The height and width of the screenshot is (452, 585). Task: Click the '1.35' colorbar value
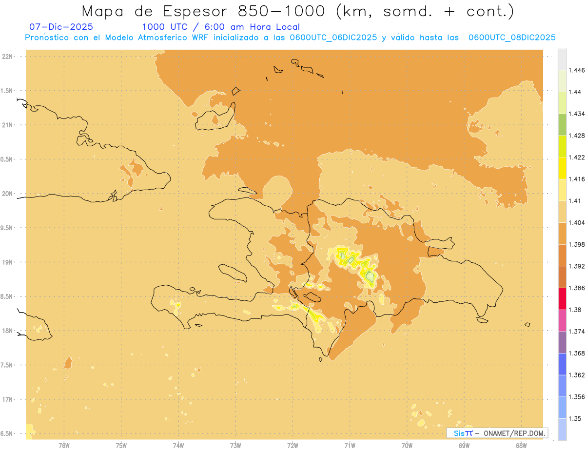[575, 419]
